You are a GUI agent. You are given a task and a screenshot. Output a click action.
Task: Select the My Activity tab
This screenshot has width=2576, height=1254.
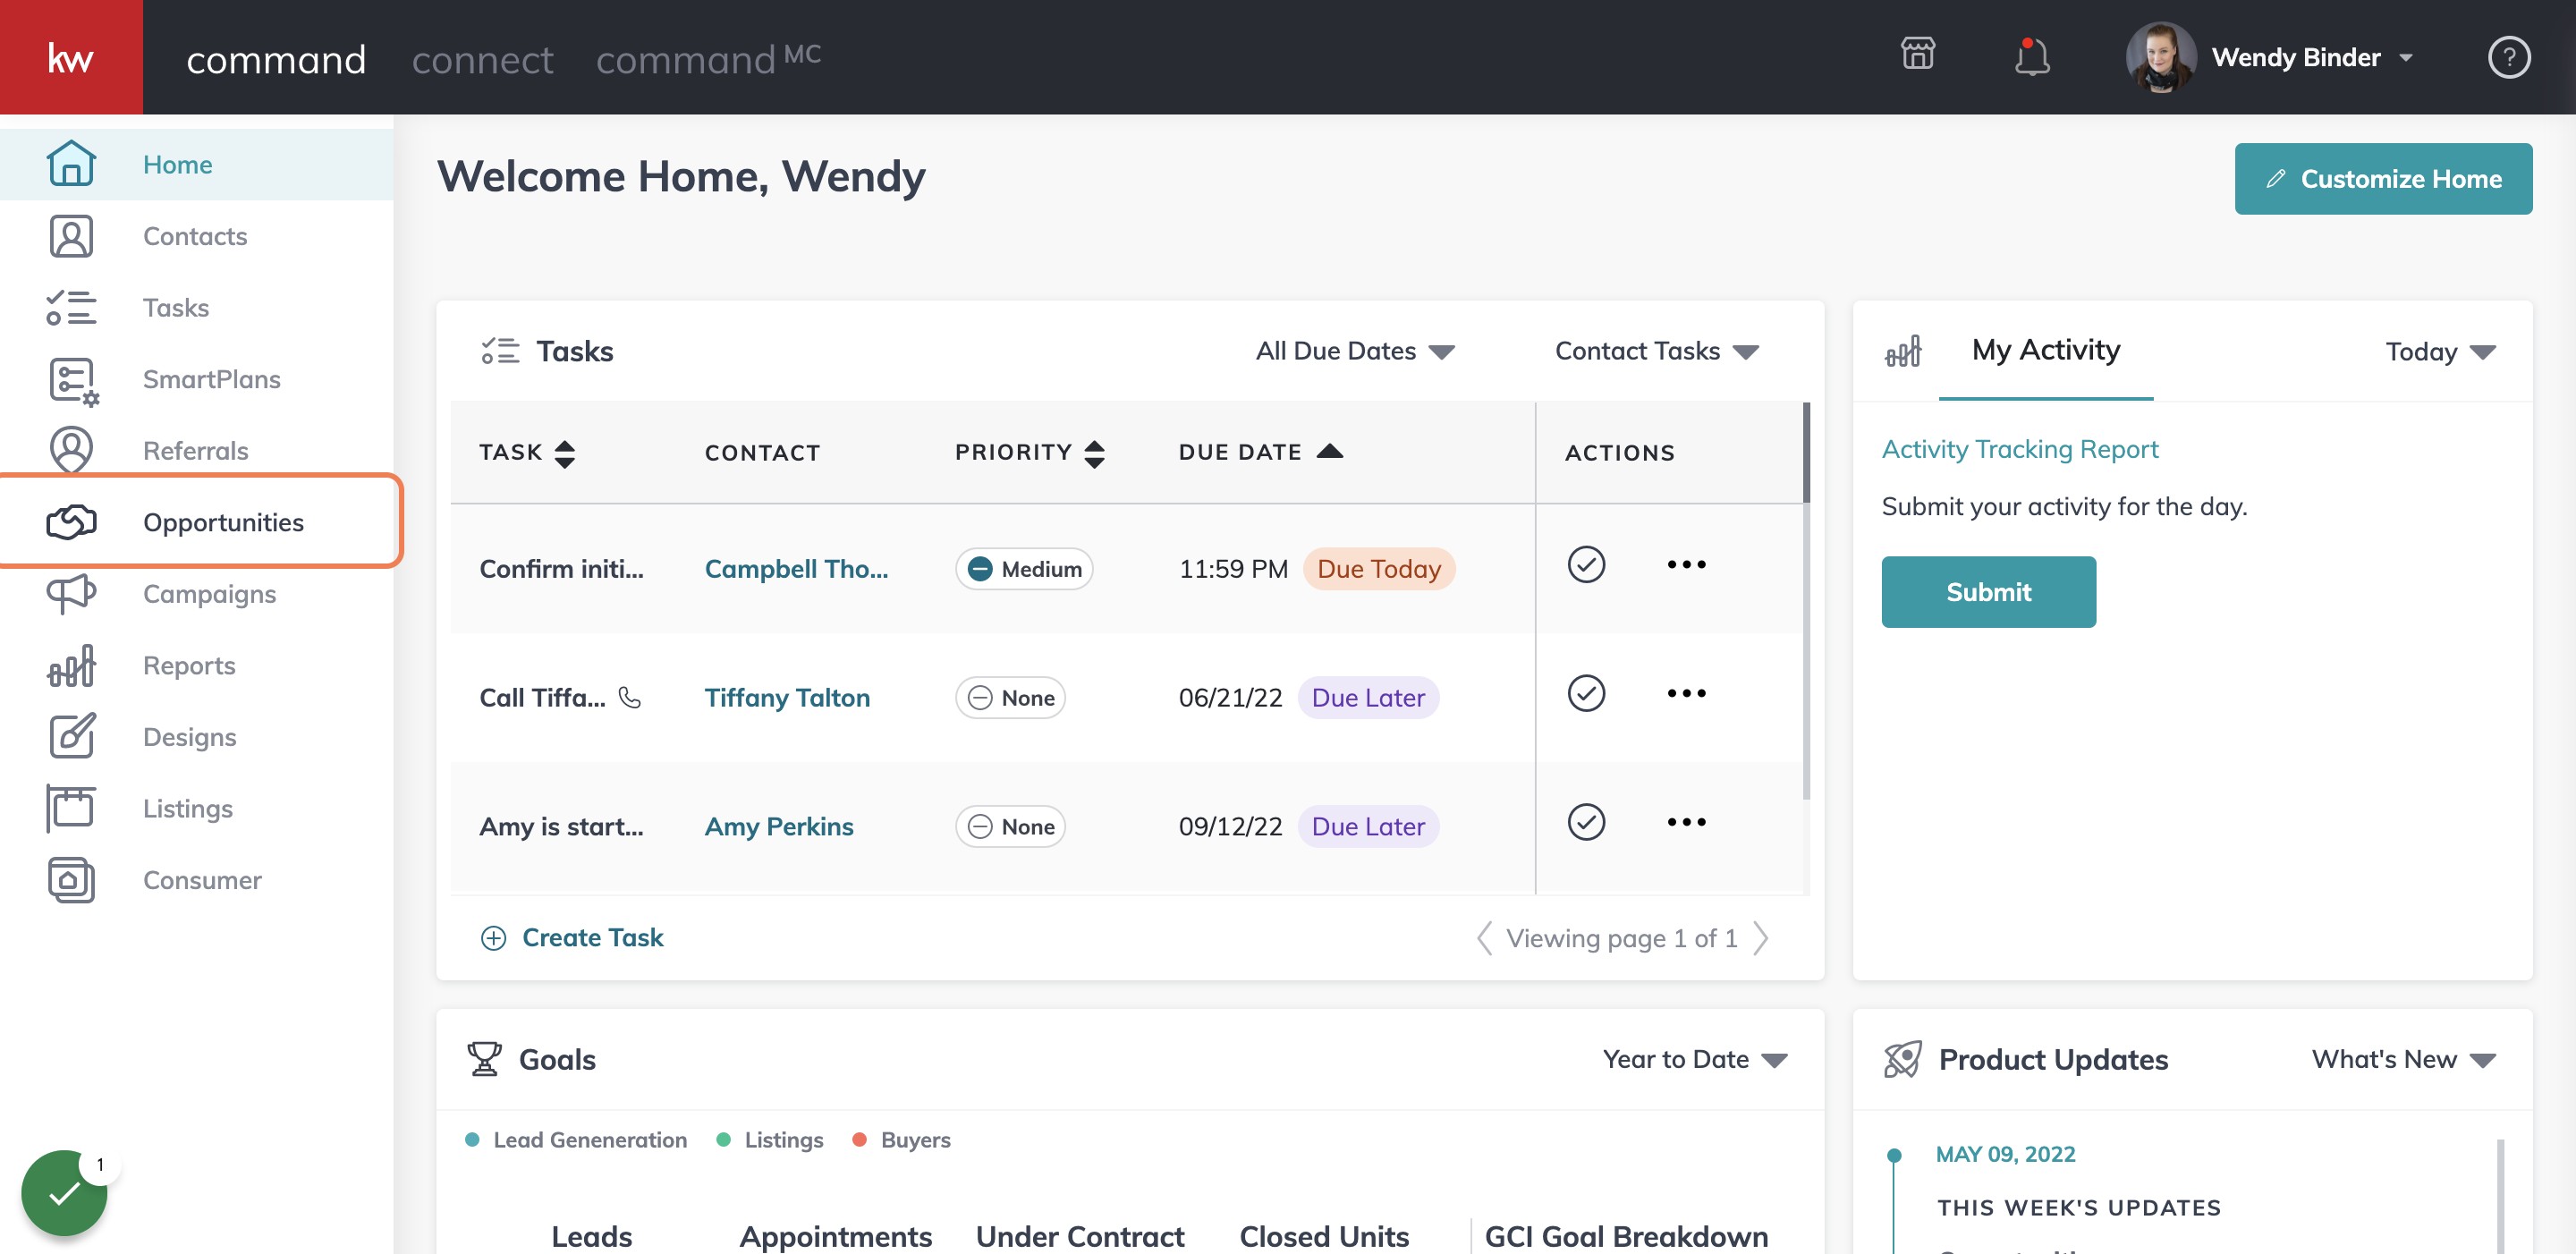coord(2045,350)
